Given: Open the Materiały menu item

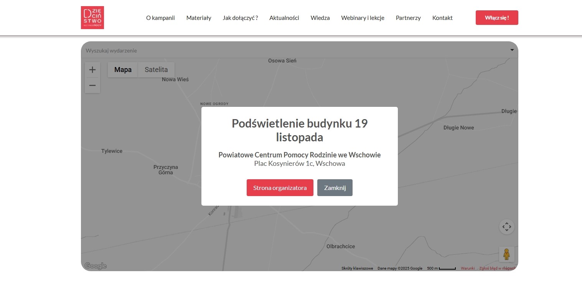Looking at the screenshot, I should point(199,18).
